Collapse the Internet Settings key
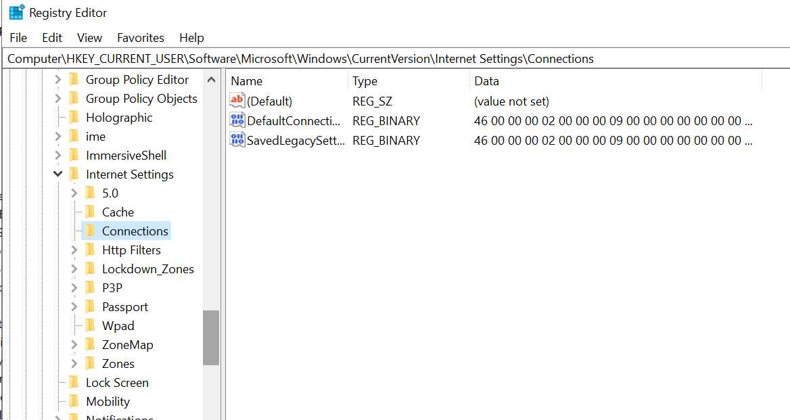 click(58, 174)
